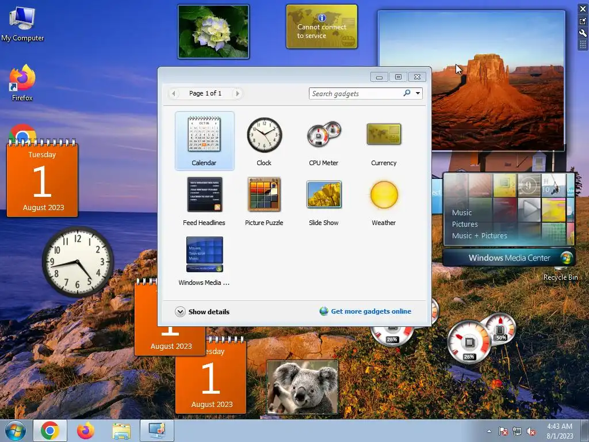Click the gadget gallery taskbar button
Viewport: 589px width, 442px height.
(157, 430)
